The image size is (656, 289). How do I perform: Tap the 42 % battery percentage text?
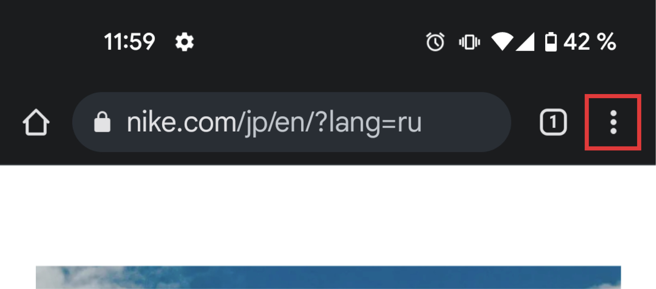point(590,42)
